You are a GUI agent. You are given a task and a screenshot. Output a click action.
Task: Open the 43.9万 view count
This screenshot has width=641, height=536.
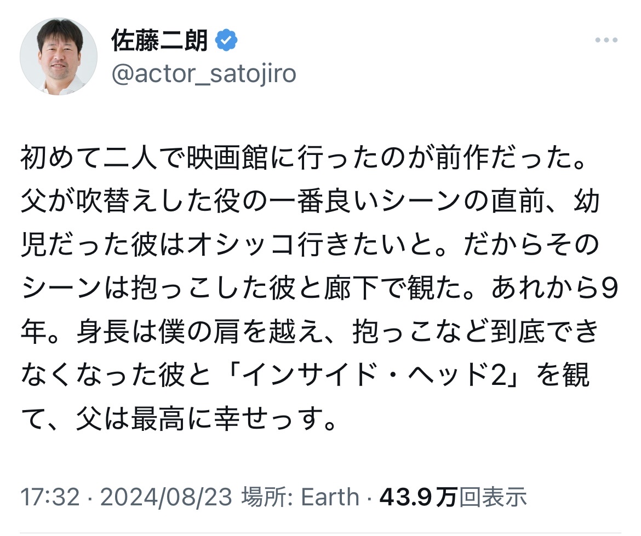tap(419, 497)
